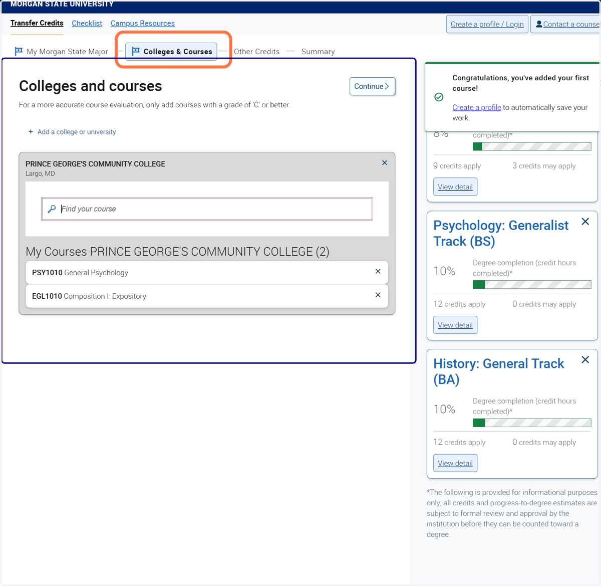Screen dimensions: 601x586
Task: Click the person icon on Contact a counselor
Action: tap(539, 24)
